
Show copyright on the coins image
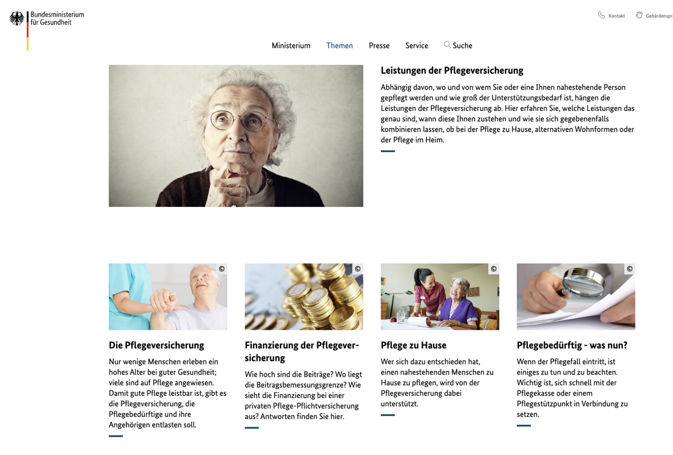point(358,269)
